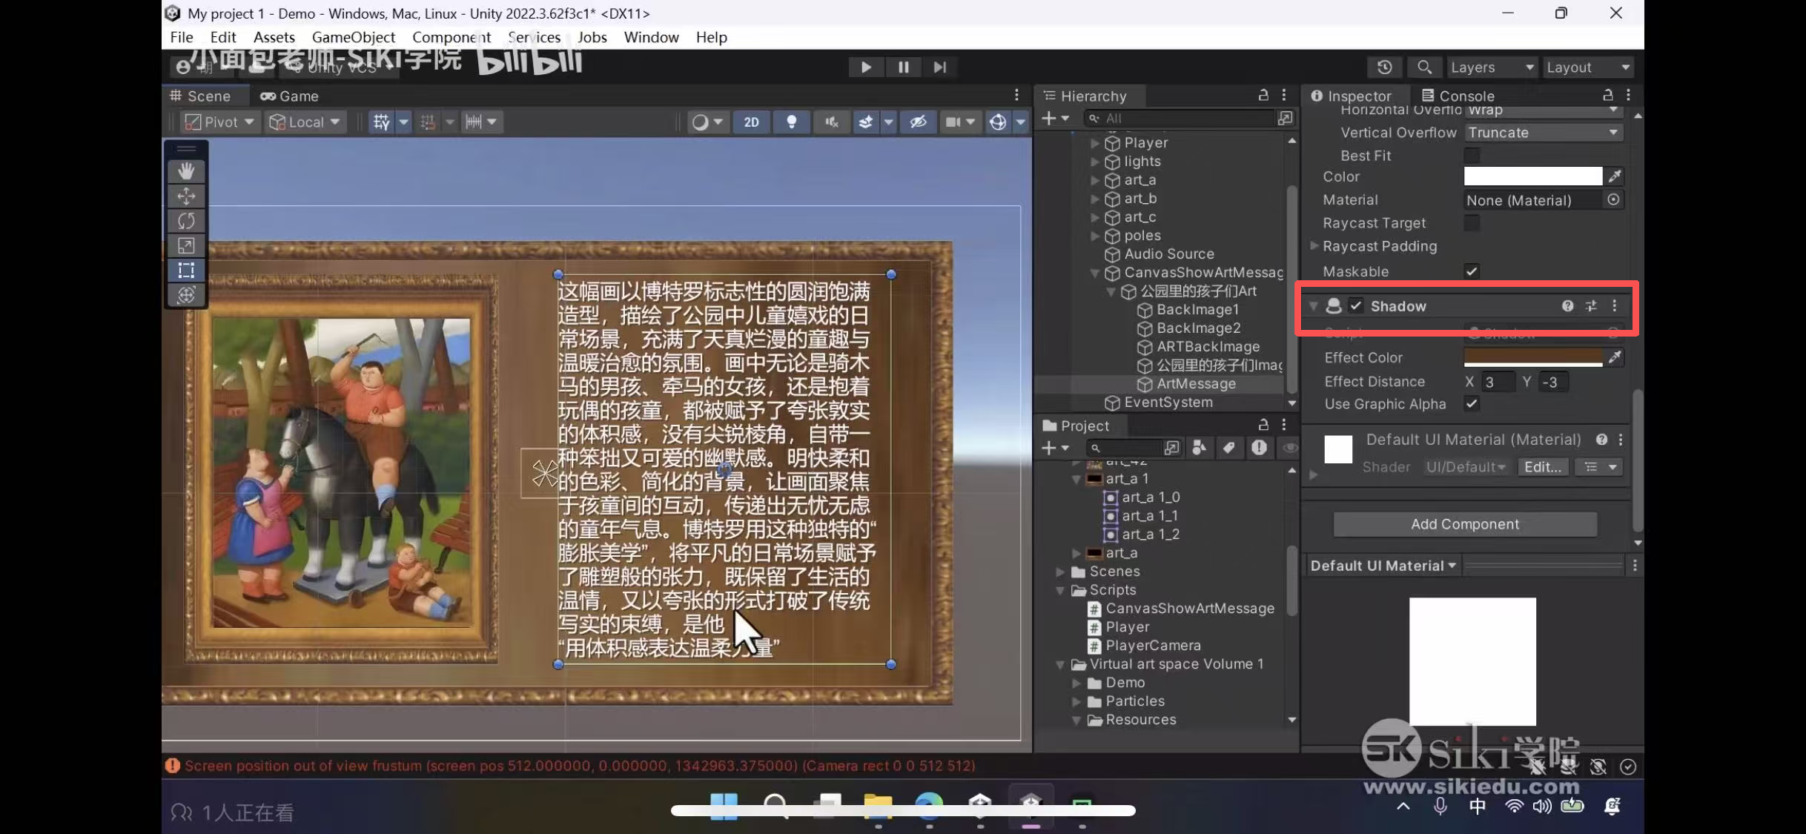Open Undo History icon

point(1384,67)
